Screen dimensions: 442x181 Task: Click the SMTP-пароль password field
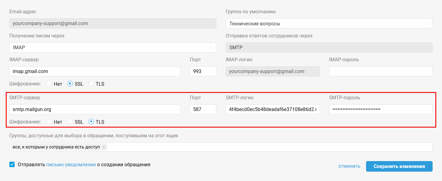tap(381, 109)
